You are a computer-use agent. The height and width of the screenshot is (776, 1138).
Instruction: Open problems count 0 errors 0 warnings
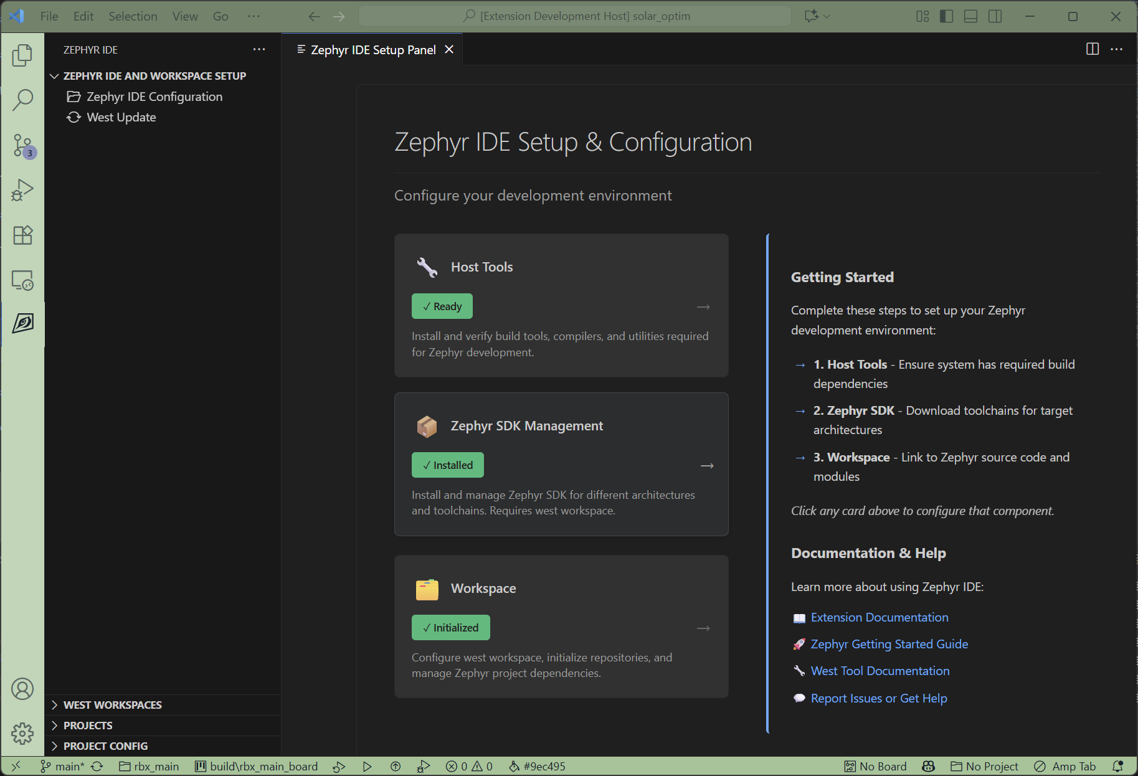tap(469, 766)
